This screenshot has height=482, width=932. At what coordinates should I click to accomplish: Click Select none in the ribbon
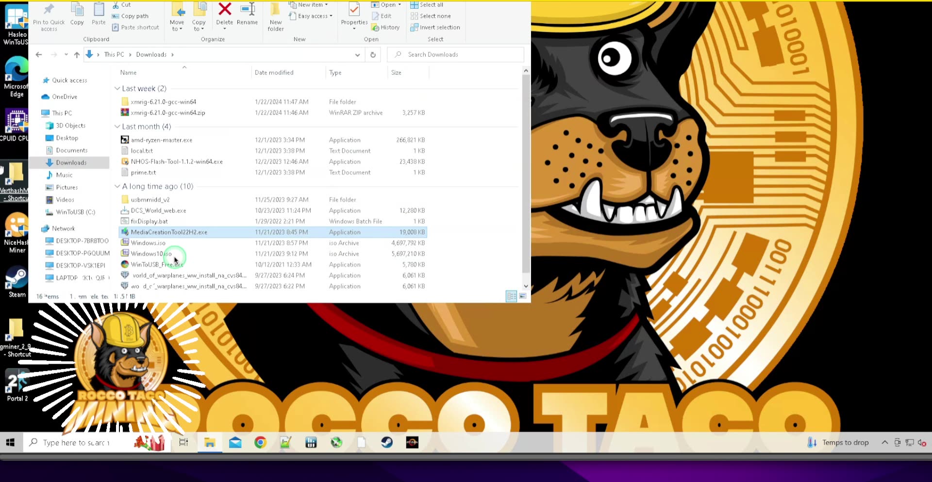(x=433, y=16)
